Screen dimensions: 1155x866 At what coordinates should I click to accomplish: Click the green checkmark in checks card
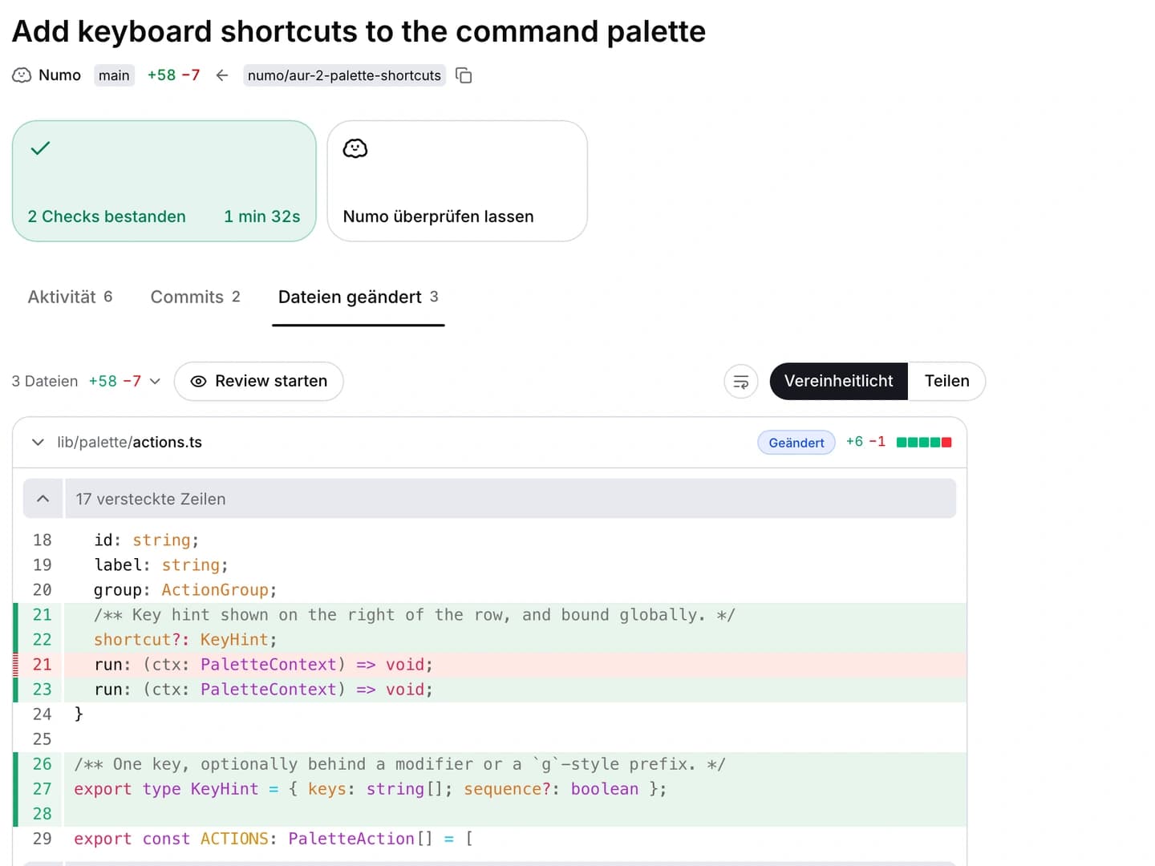pyautogui.click(x=40, y=148)
